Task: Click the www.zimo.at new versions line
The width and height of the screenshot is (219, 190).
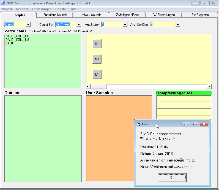Action: [167, 167]
